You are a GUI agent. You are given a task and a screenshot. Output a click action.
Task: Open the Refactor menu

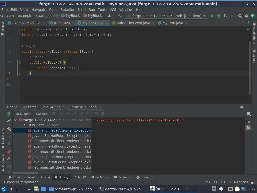click(67, 10)
